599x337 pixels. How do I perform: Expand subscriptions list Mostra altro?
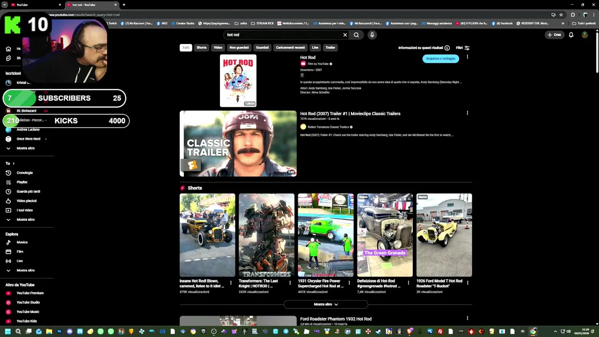[x=26, y=148]
